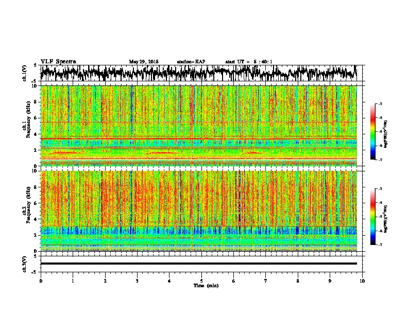Click the ch.2 color bar log(PSD) label
This screenshot has width=408, height=315.
coord(386,218)
